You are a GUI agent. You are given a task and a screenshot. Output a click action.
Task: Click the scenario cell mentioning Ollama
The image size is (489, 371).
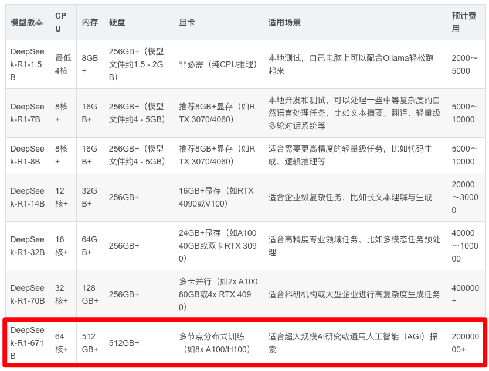click(x=355, y=64)
